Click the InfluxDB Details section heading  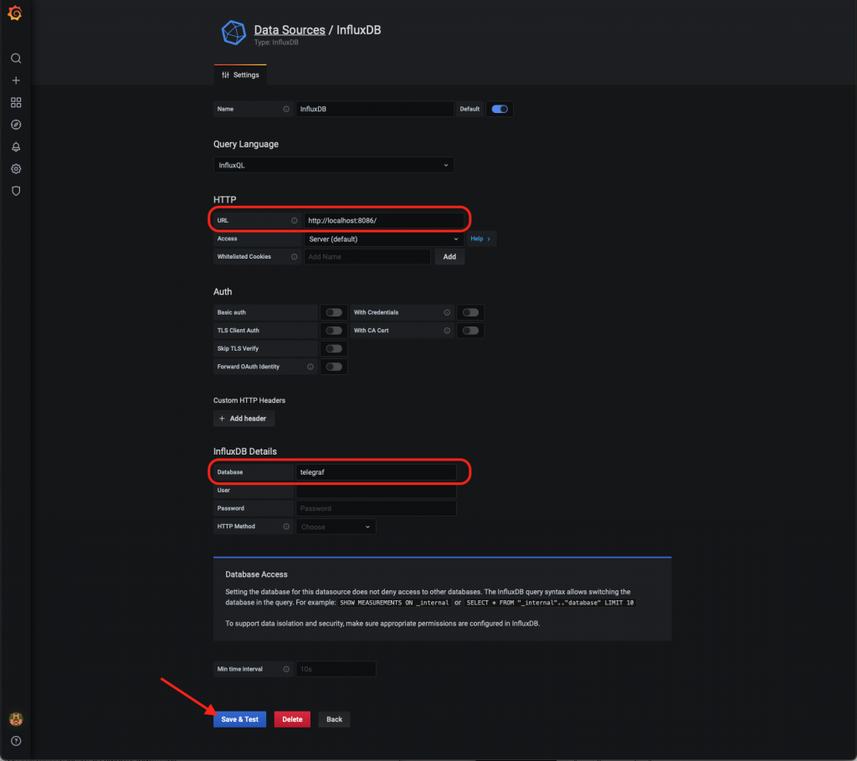[245, 451]
